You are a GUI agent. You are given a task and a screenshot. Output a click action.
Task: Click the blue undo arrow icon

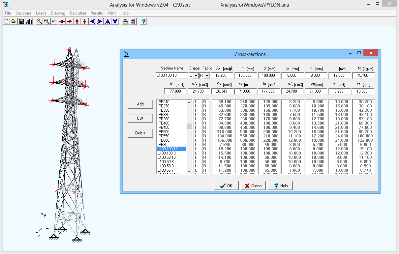coord(54,21)
